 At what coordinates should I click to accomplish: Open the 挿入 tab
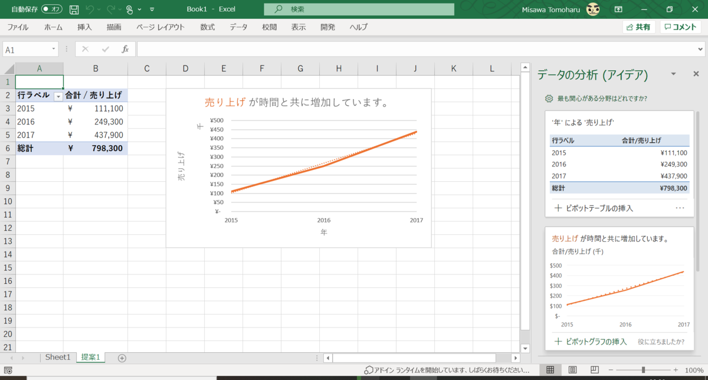[x=84, y=27]
